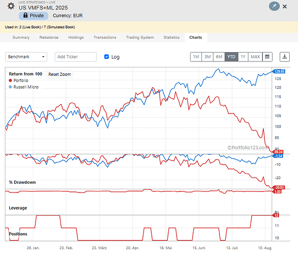298x258 pixels.
Task: Click the 89.24 red value label
Action: click(x=278, y=152)
